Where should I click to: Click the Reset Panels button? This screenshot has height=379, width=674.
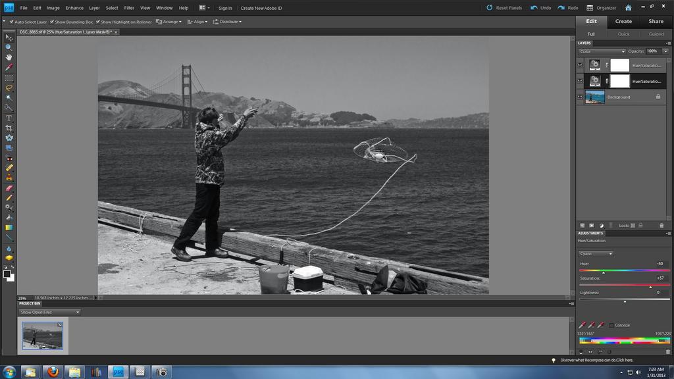coord(504,8)
